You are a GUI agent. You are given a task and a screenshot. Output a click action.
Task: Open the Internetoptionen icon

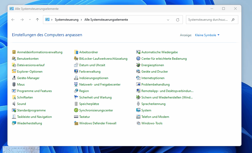click(x=138, y=78)
